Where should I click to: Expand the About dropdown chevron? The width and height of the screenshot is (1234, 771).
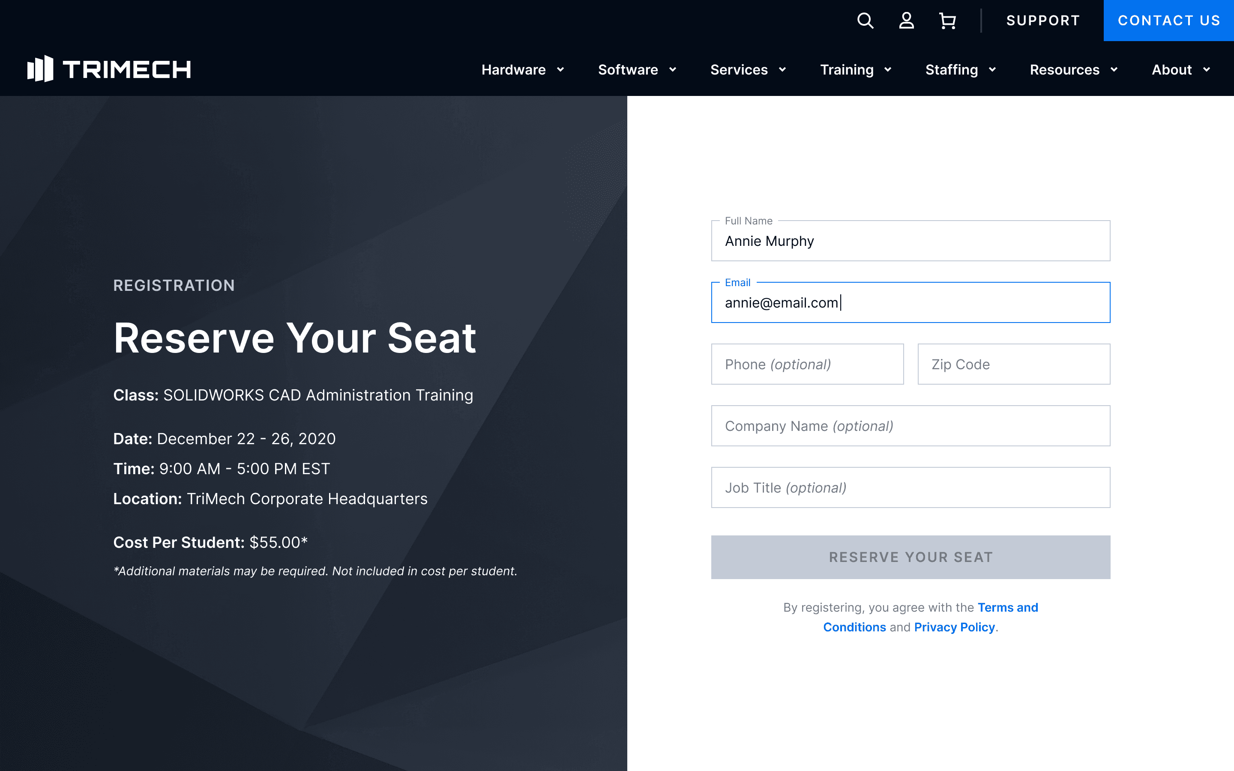coord(1207,69)
